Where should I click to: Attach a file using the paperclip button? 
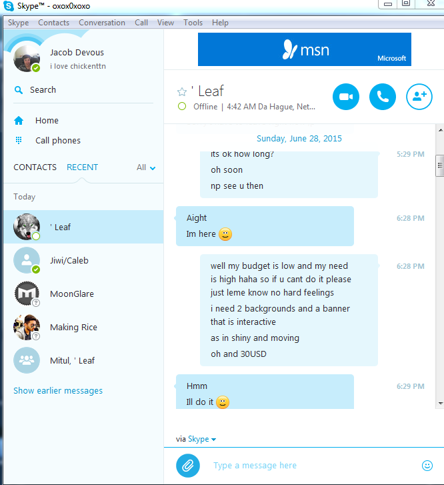(x=188, y=465)
